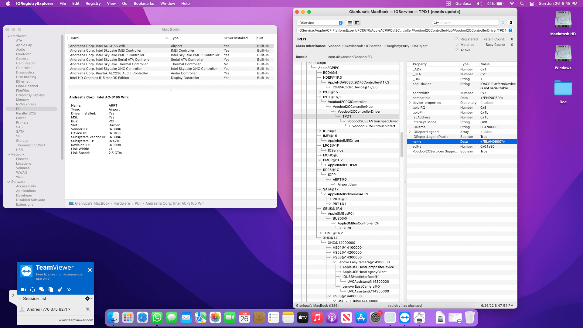
Task: Visit the www.teamviewer.com link
Action: pos(76,320)
